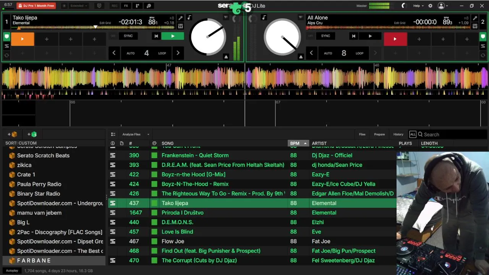Screen dimensions: 489x275
Task: Select saved loops mode icon on deck 2
Action: 483,46
